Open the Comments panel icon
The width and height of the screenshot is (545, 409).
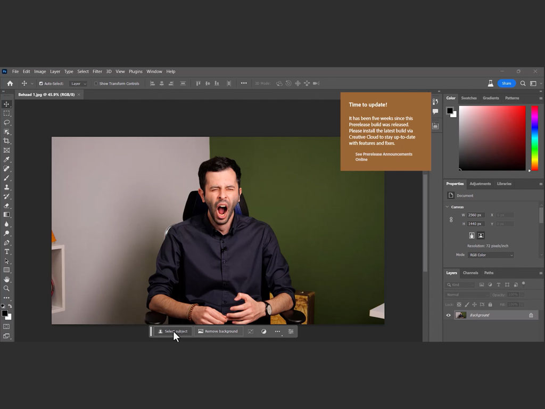tap(435, 112)
